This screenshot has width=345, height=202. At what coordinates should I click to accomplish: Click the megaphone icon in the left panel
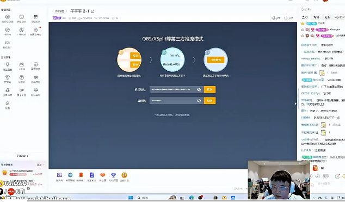pyautogui.click(x=36, y=77)
